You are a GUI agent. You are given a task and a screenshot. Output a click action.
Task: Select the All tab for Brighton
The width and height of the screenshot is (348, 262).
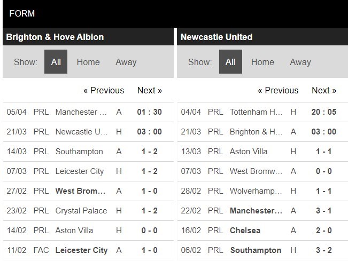click(56, 62)
